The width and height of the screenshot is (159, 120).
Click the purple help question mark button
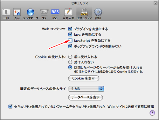click(x=152, y=113)
